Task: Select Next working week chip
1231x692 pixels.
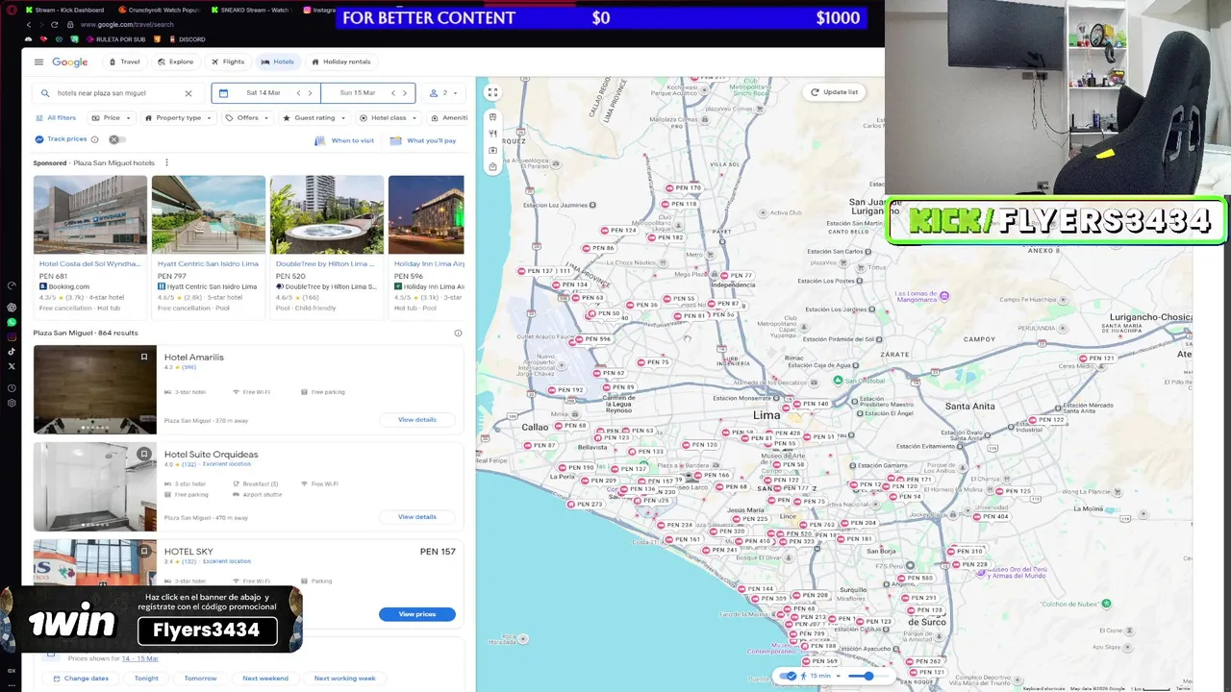Action: (344, 679)
